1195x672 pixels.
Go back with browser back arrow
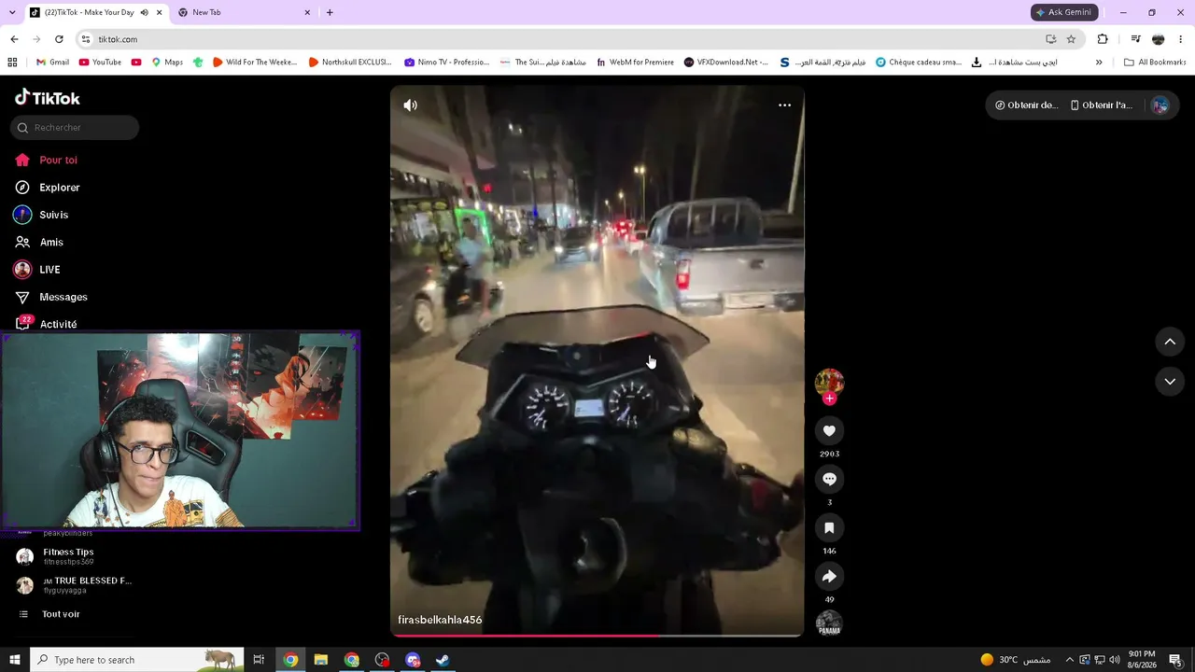tap(14, 39)
